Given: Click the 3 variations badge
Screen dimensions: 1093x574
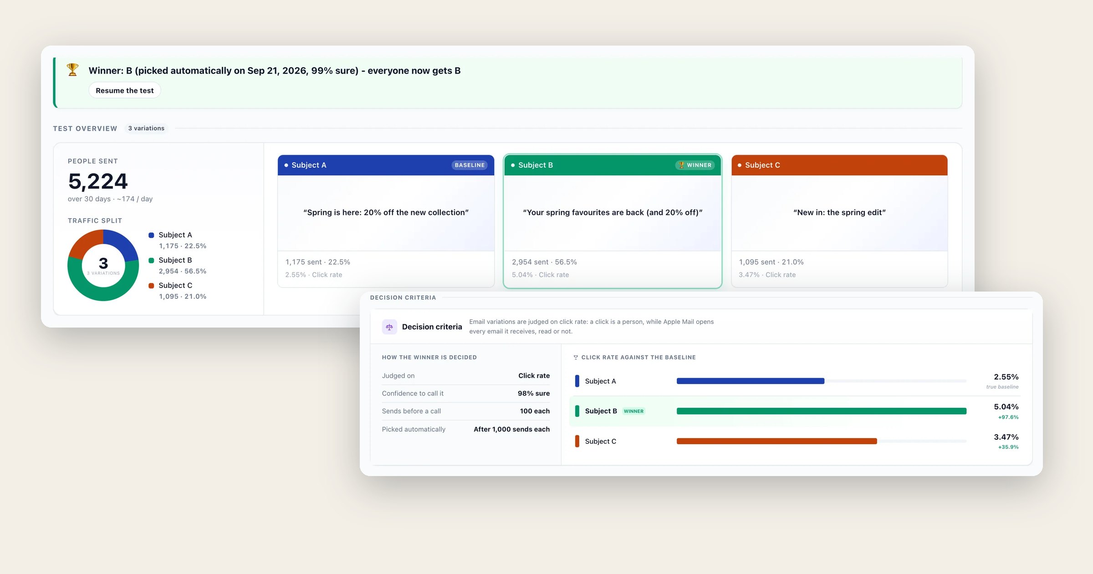Looking at the screenshot, I should [x=146, y=128].
